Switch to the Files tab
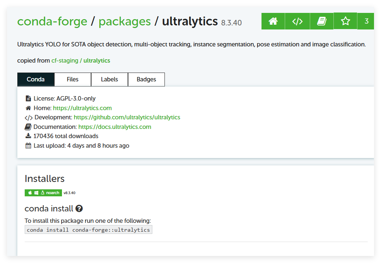 (73, 79)
